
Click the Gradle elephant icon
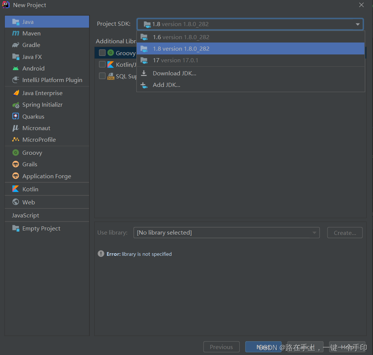click(x=16, y=45)
